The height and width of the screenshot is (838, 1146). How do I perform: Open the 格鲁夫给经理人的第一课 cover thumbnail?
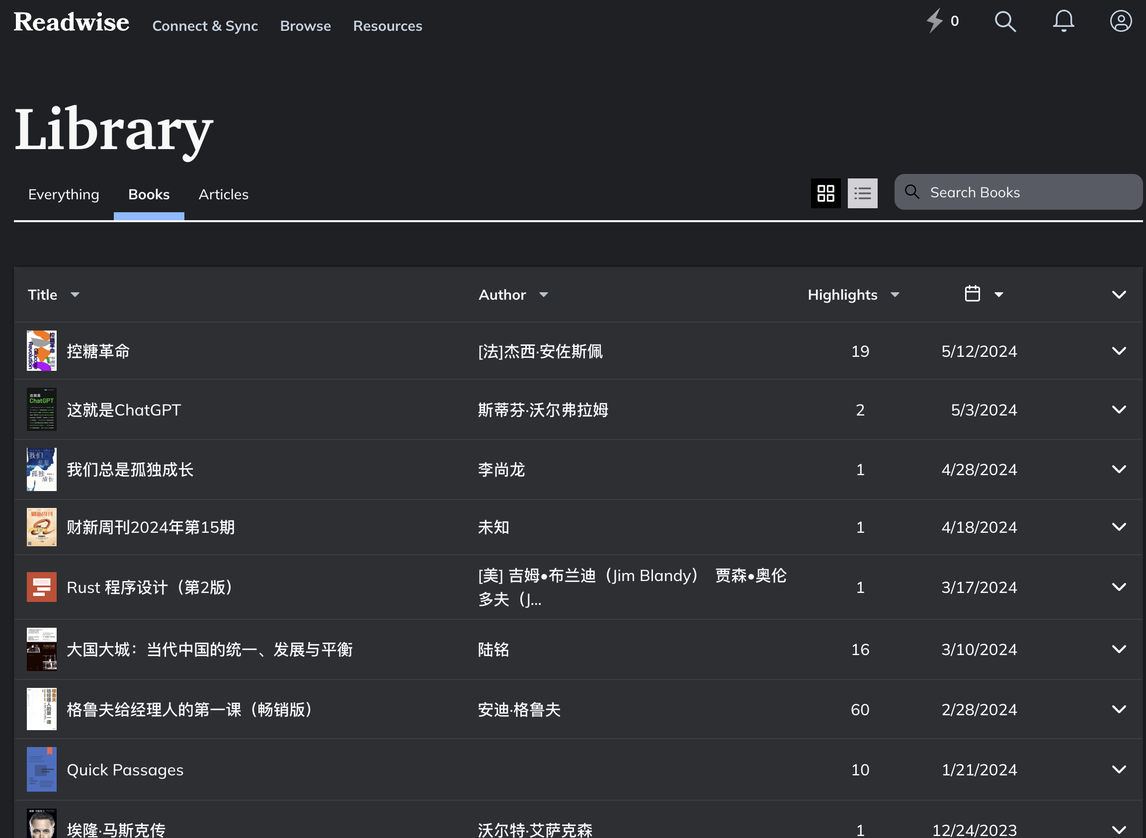tap(42, 709)
